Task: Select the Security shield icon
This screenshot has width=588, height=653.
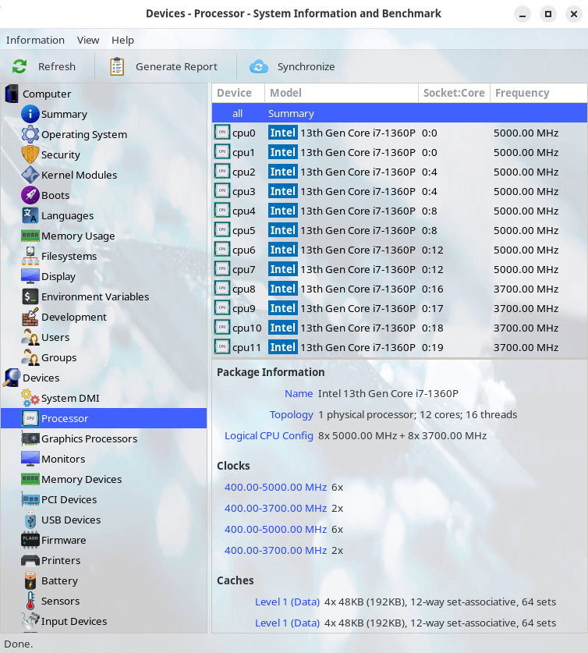Action: (x=30, y=154)
